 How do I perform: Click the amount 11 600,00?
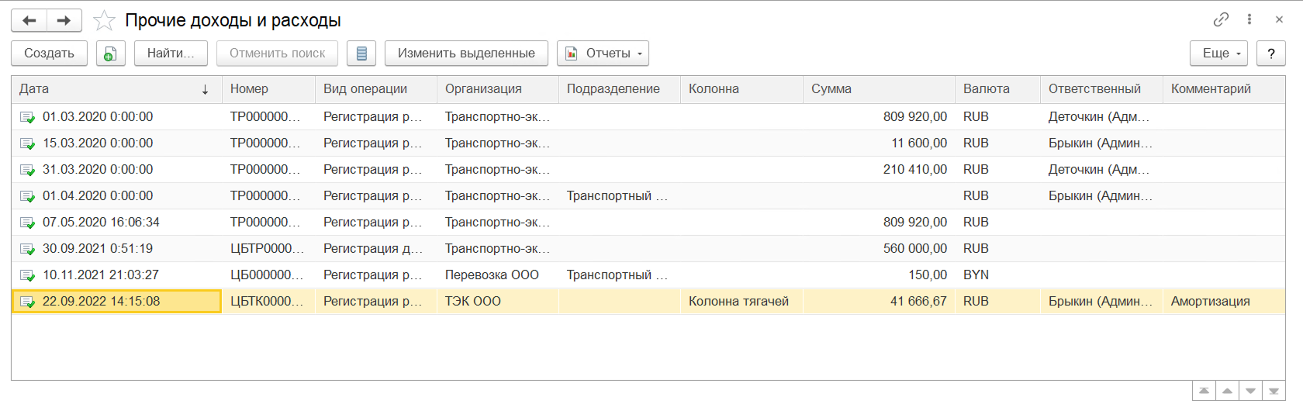pyautogui.click(x=919, y=143)
